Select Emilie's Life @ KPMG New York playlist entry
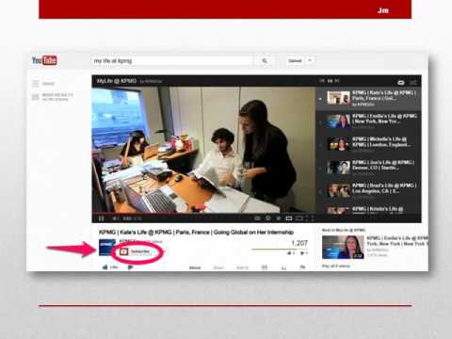 coord(368,121)
